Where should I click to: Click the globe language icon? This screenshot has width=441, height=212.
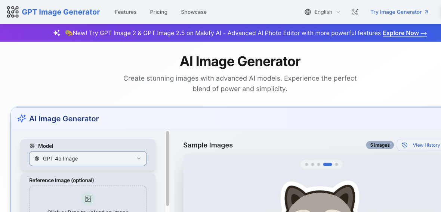tap(308, 12)
